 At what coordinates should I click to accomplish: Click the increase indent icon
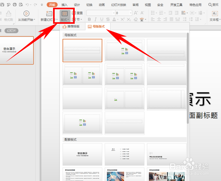point(177,13)
